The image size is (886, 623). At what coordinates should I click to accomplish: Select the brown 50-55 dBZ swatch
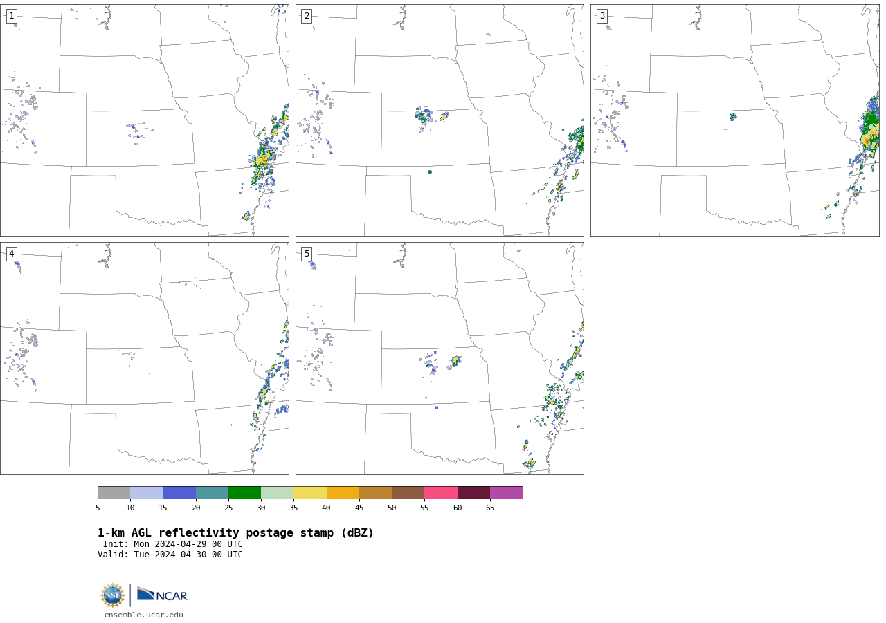click(x=408, y=492)
